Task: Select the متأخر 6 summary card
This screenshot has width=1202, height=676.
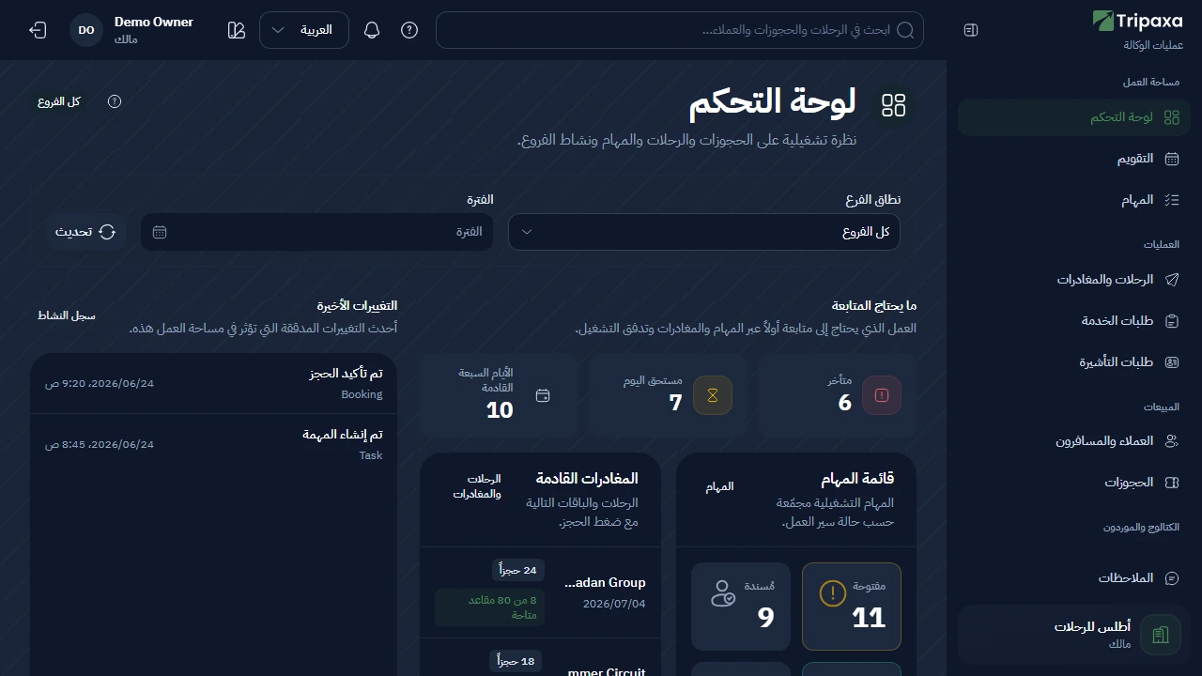Action: pos(838,395)
